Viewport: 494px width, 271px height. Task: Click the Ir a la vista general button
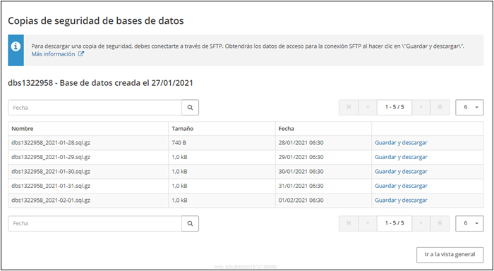(450, 255)
